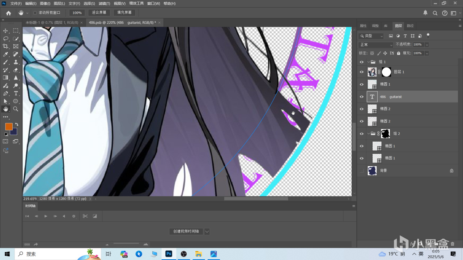Collapse the 组 2 group
The height and width of the screenshot is (260, 463).
tap(368, 134)
